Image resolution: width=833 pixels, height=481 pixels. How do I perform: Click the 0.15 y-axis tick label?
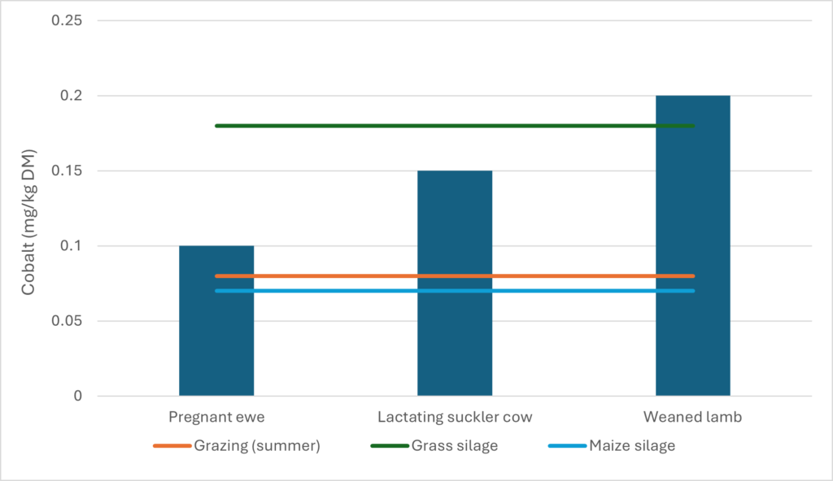coord(68,171)
